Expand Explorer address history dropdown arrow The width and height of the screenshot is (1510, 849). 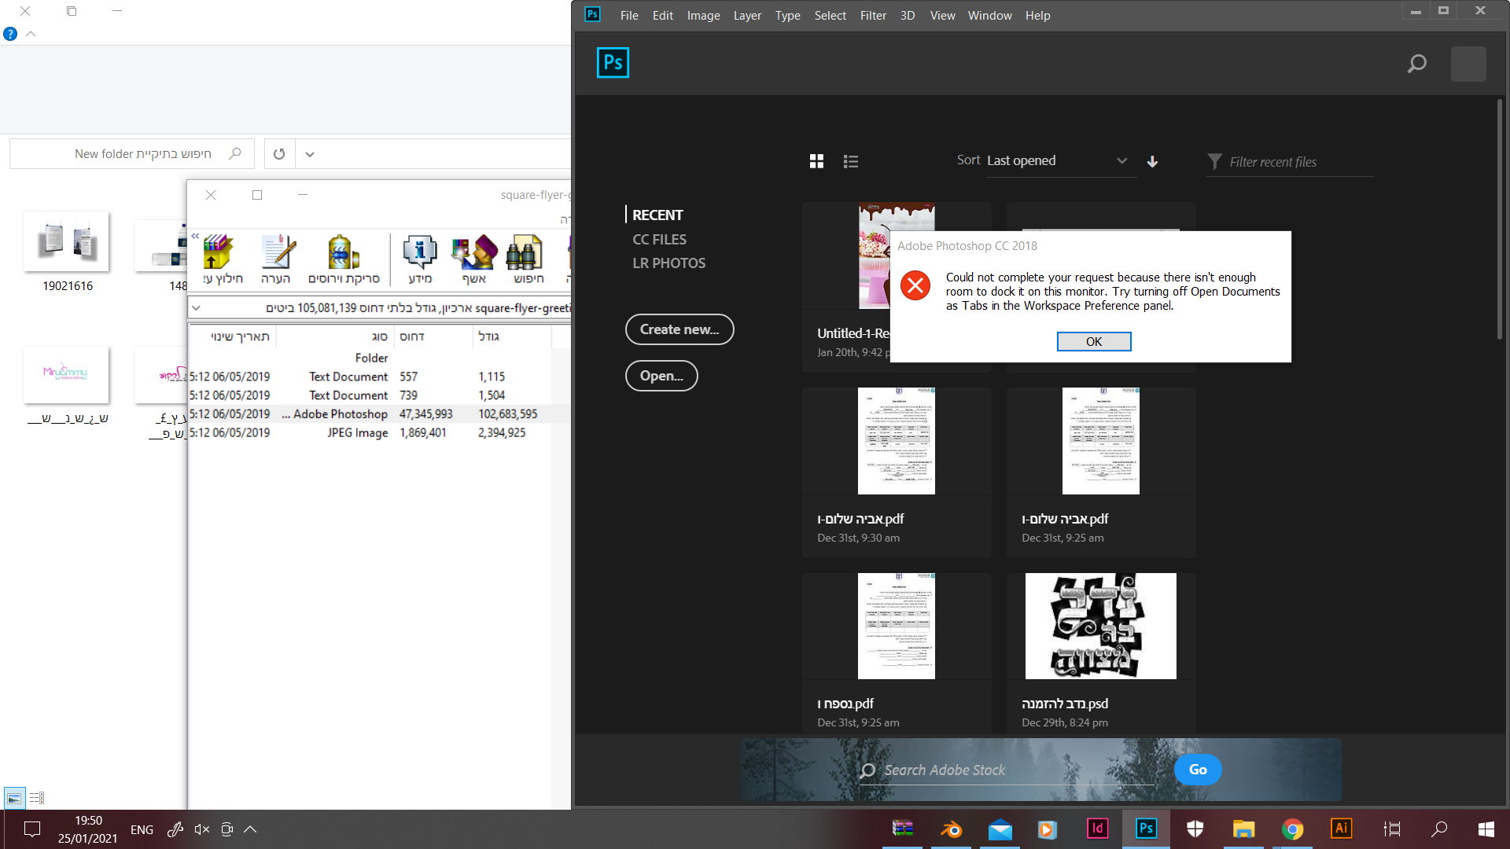pos(310,154)
